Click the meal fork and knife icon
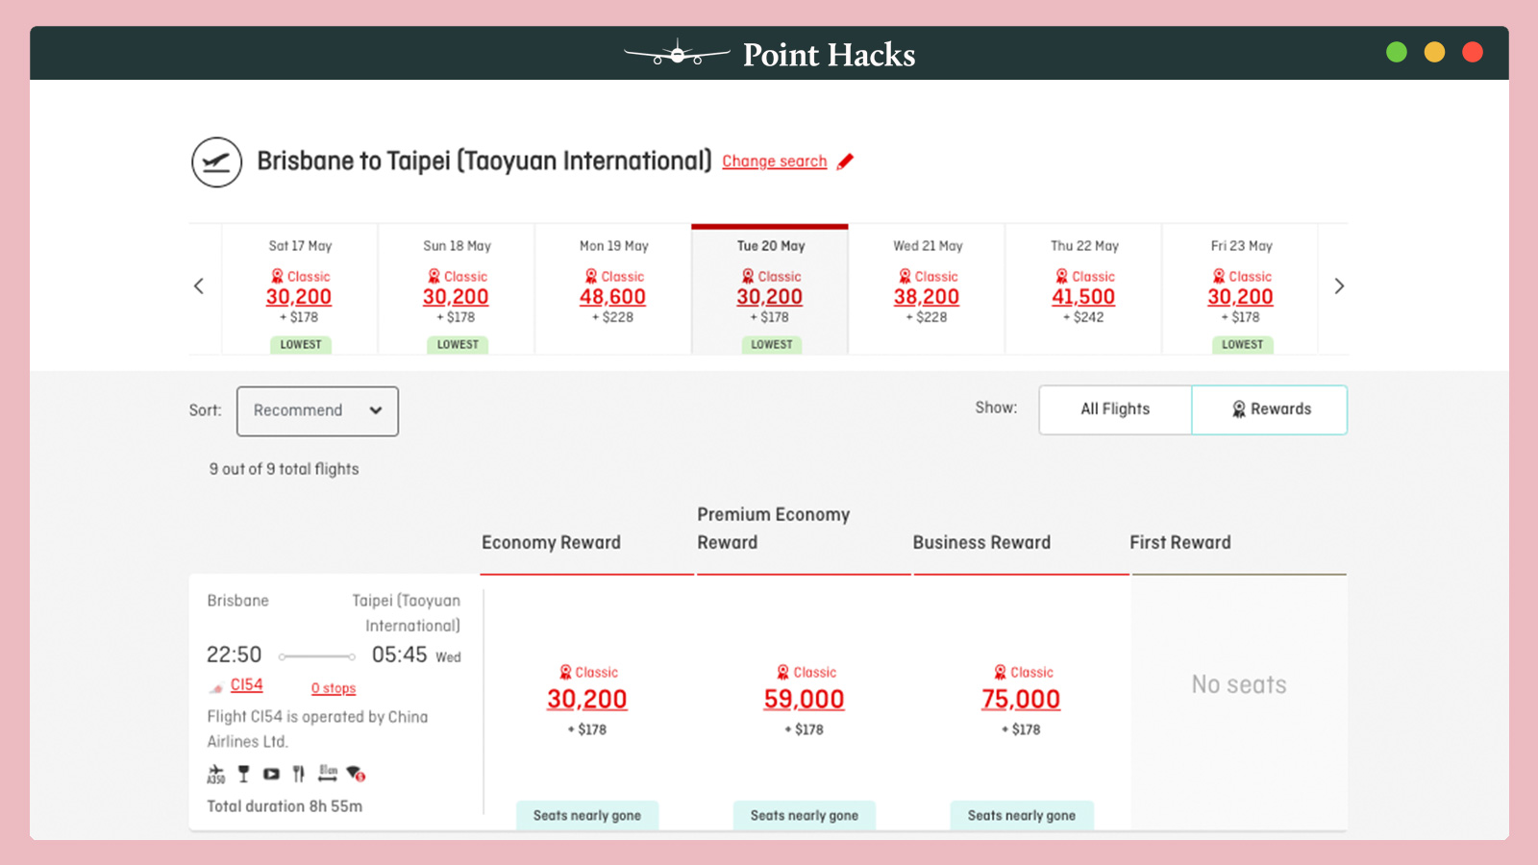The width and height of the screenshot is (1538, 865). (299, 774)
